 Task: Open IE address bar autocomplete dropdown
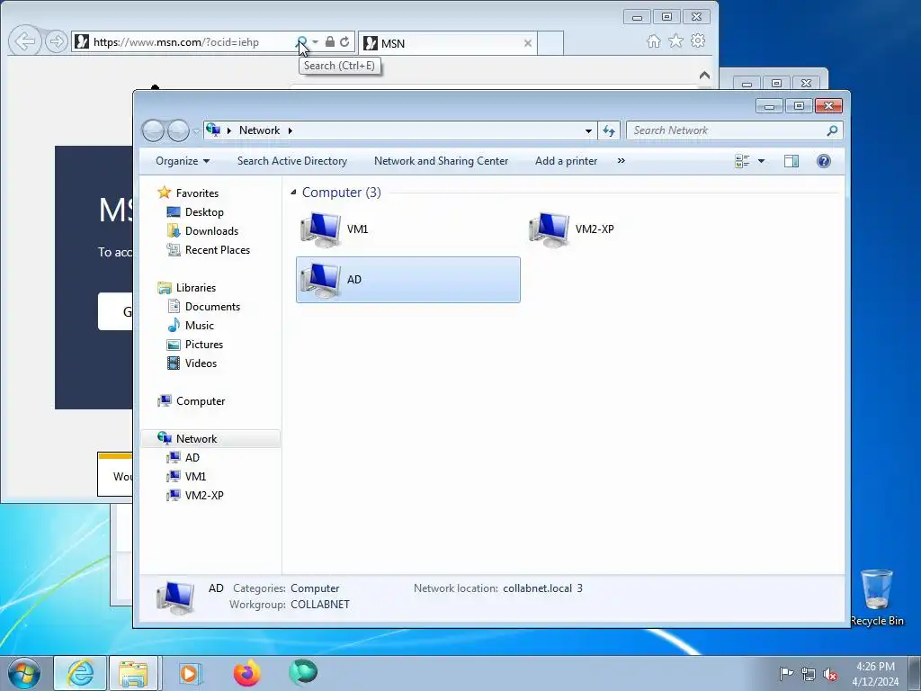coord(316,41)
